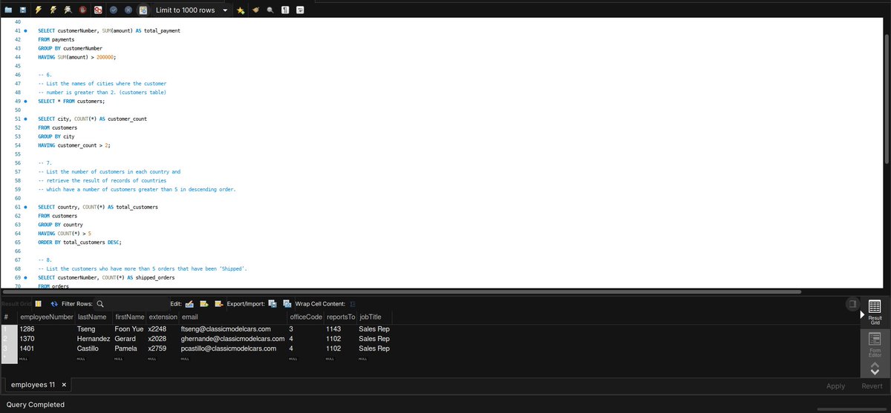Toggle invisible characters display icon

(x=286, y=10)
